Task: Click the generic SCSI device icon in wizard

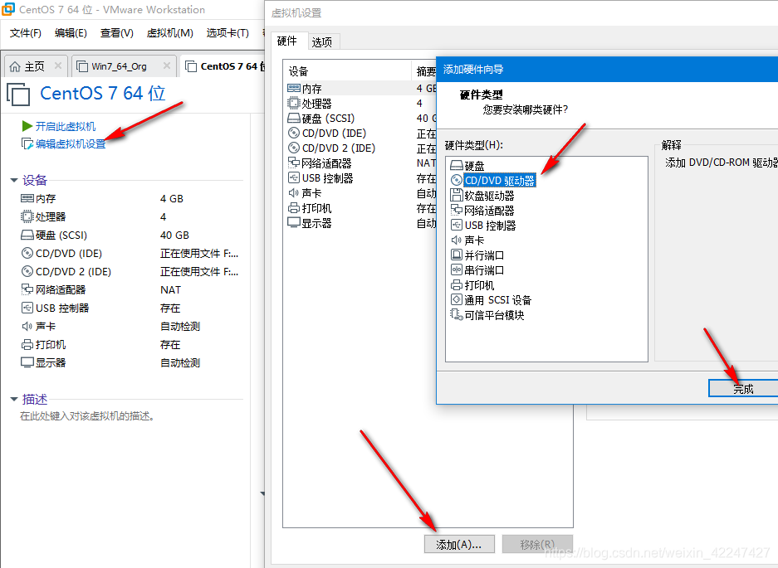Action: [457, 299]
